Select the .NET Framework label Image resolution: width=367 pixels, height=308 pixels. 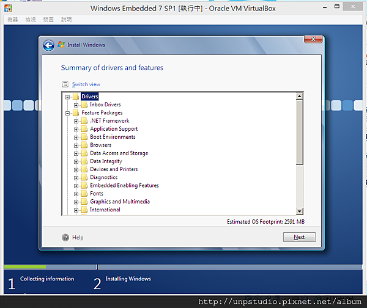pos(109,120)
